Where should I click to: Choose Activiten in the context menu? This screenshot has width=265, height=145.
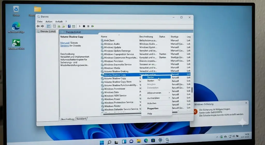(x=157, y=103)
